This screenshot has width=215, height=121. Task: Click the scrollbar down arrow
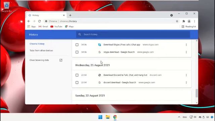coord(197,103)
